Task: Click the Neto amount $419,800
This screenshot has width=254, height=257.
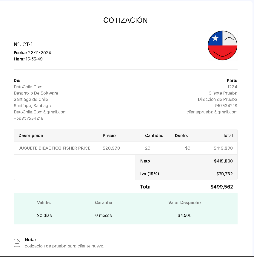Action: point(224,161)
